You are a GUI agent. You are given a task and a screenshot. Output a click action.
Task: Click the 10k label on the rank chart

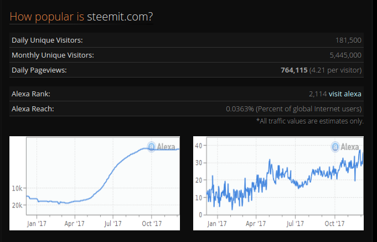coord(17,188)
